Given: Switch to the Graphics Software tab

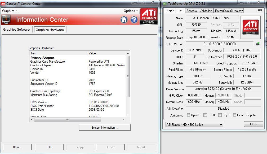Looking at the screenshot, I should [16, 30].
